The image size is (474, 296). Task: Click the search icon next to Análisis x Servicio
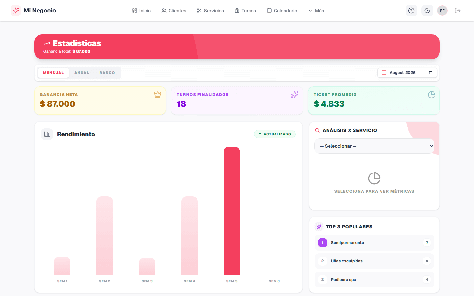pos(317,130)
